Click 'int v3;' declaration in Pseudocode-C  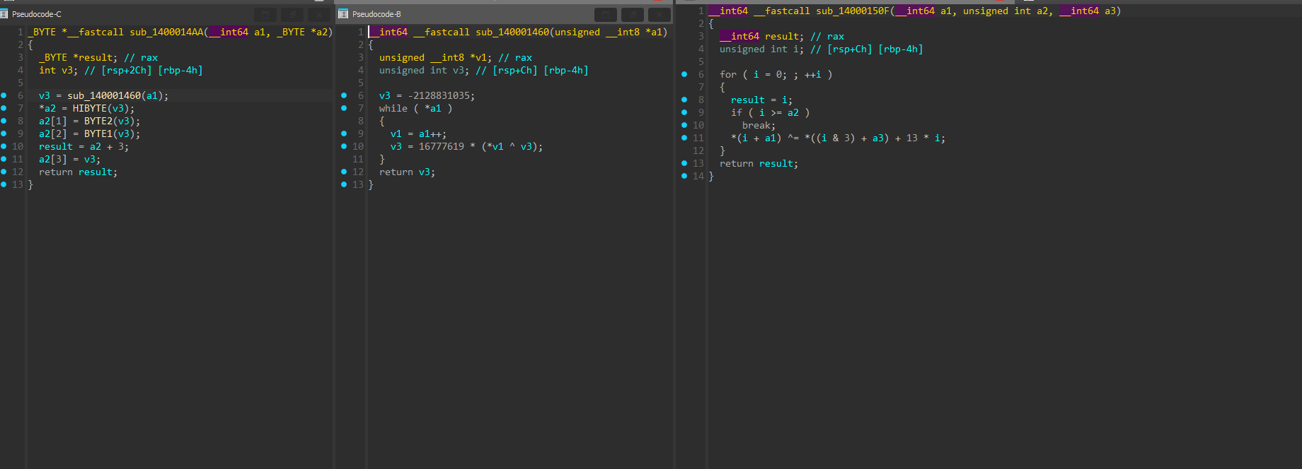[58, 70]
